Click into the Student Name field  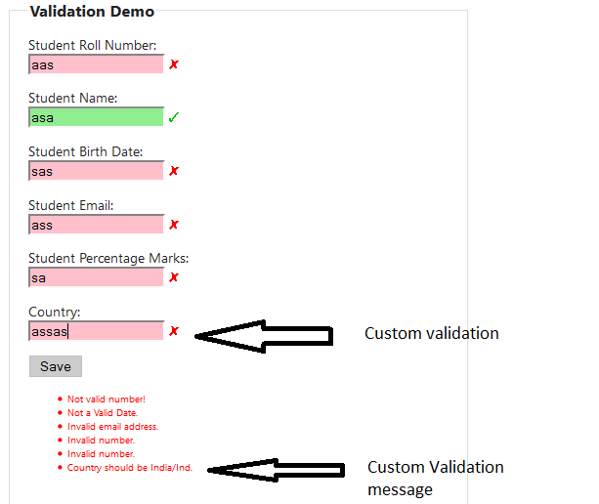[96, 118]
